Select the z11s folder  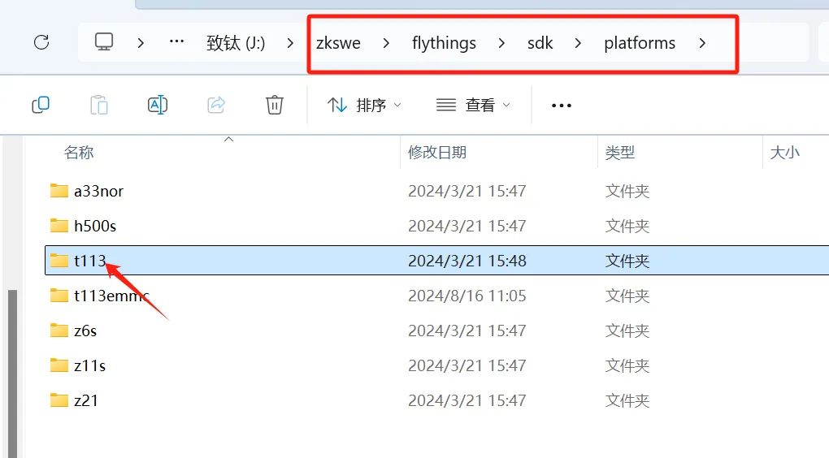point(89,366)
